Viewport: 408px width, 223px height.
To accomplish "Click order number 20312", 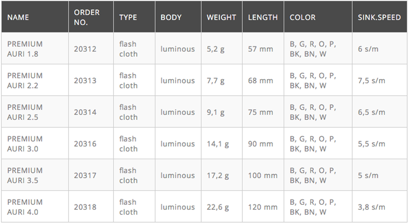I will point(85,49).
